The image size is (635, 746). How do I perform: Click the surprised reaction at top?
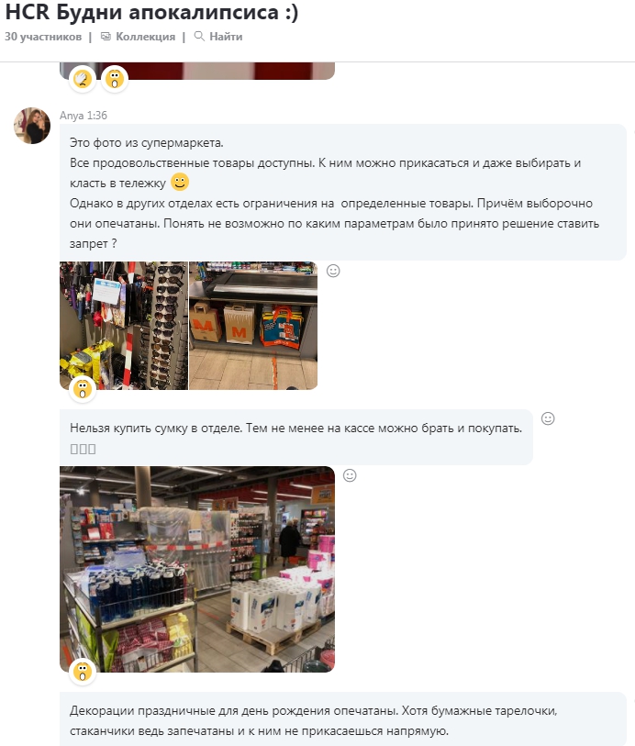click(115, 79)
